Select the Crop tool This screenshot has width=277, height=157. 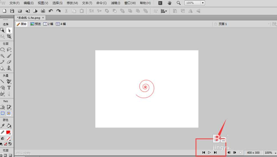9,36
